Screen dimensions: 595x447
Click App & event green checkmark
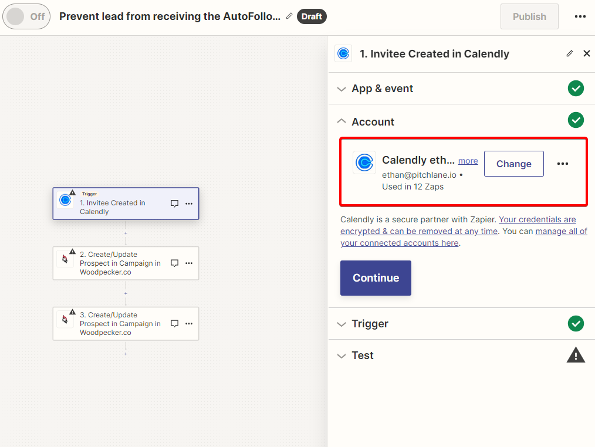576,89
